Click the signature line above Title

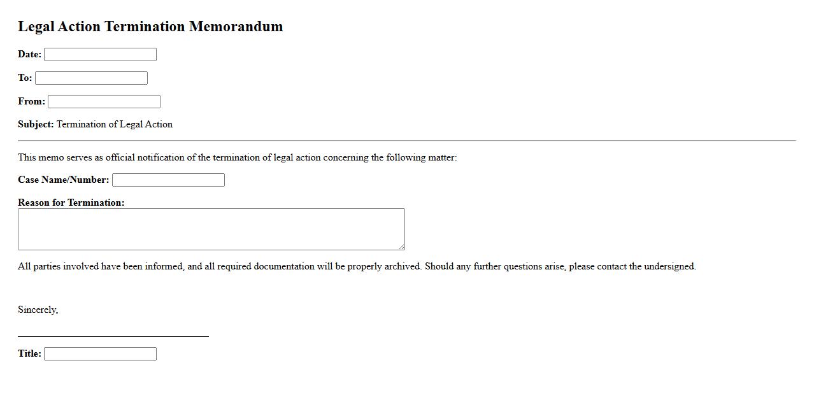click(113, 336)
